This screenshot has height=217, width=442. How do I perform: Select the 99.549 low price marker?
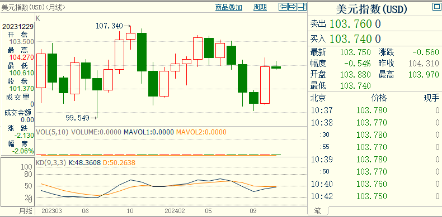tap(77, 118)
